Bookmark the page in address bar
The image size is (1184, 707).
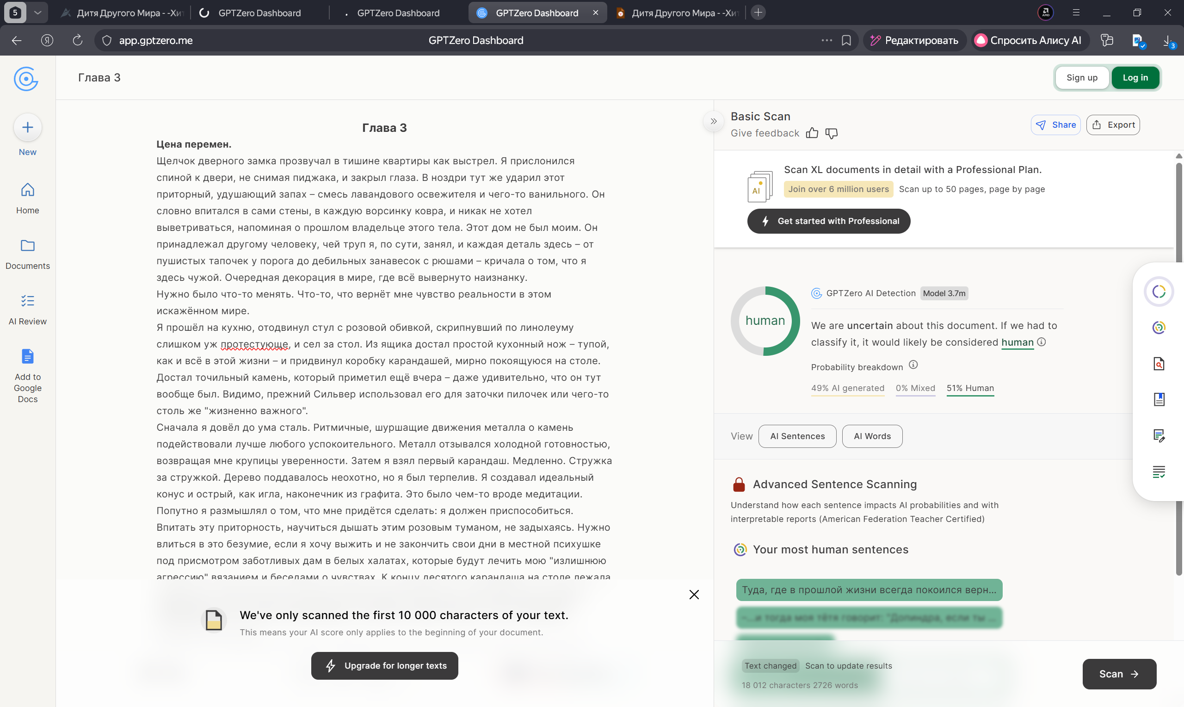(846, 41)
